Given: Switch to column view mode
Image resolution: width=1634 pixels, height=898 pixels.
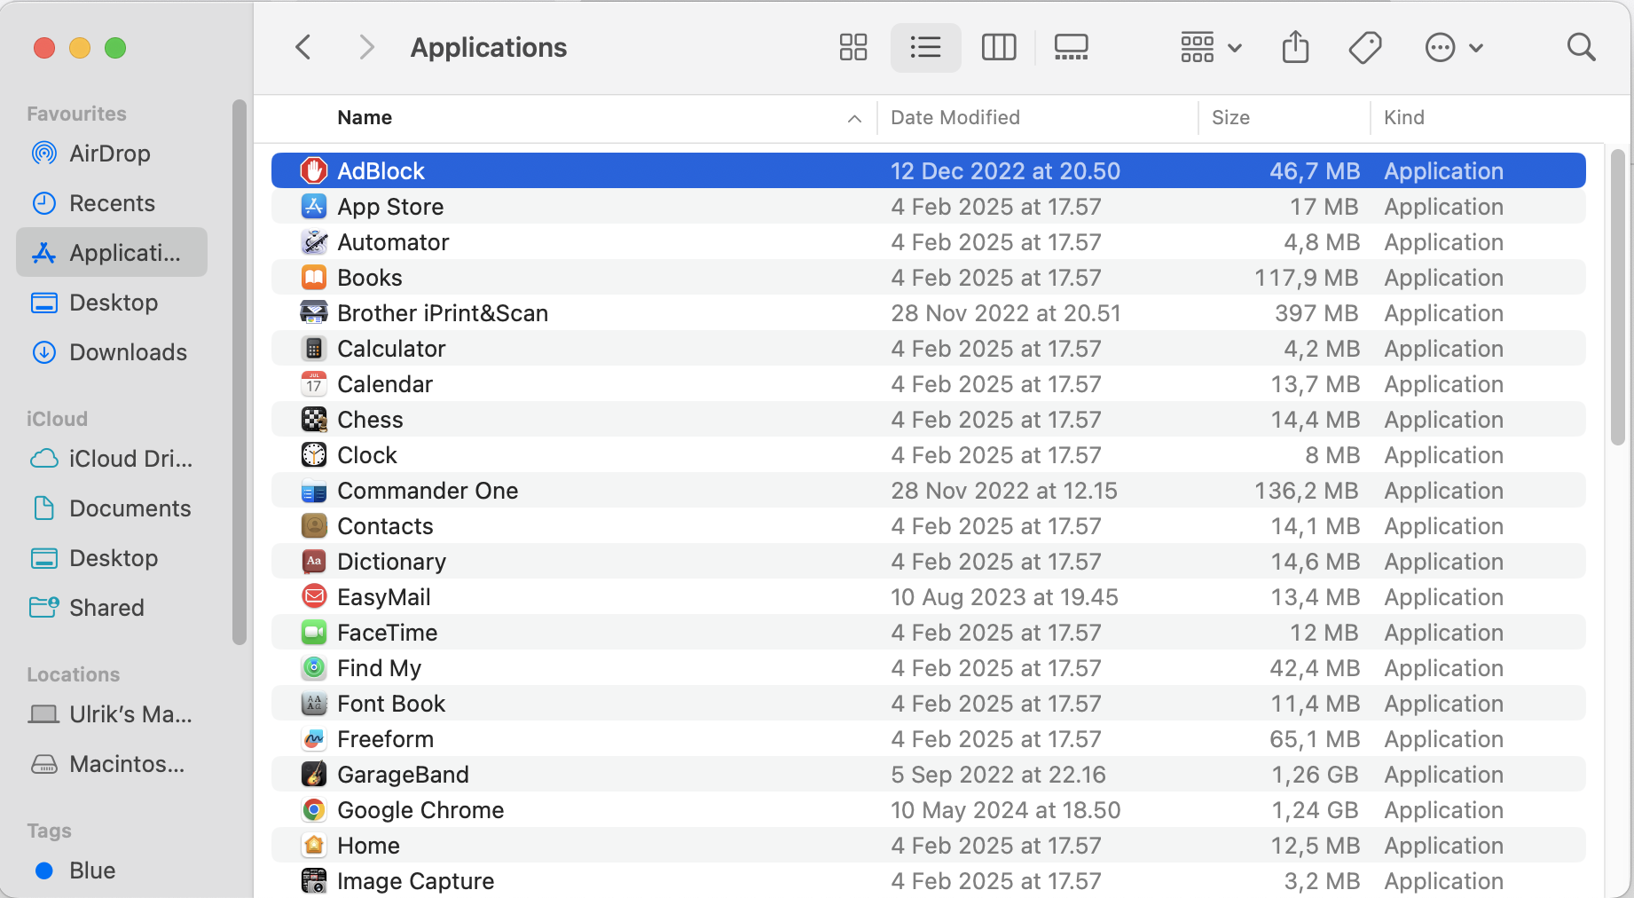Looking at the screenshot, I should 998,47.
